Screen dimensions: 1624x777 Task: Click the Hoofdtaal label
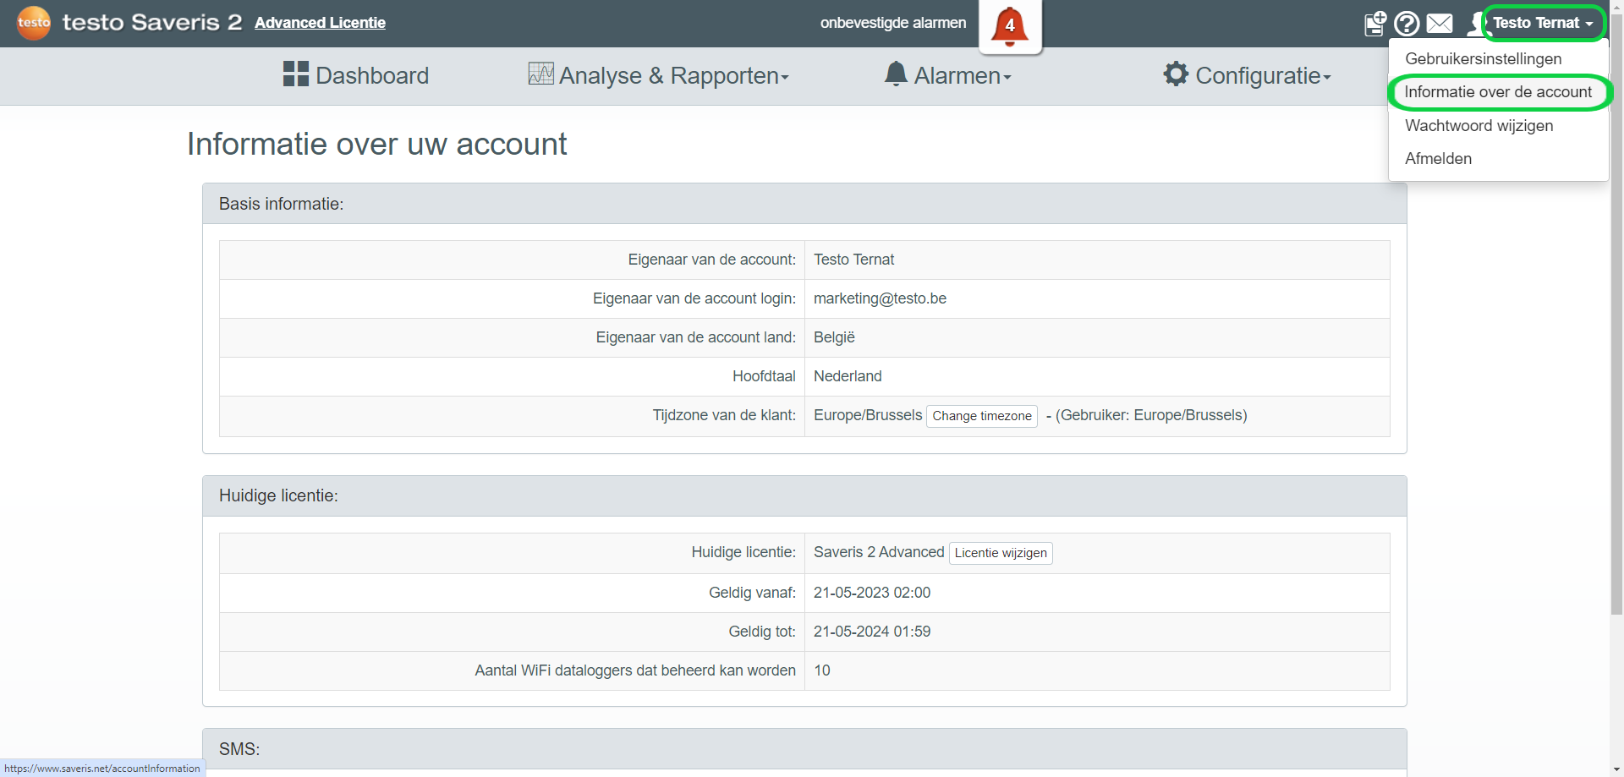[764, 376]
